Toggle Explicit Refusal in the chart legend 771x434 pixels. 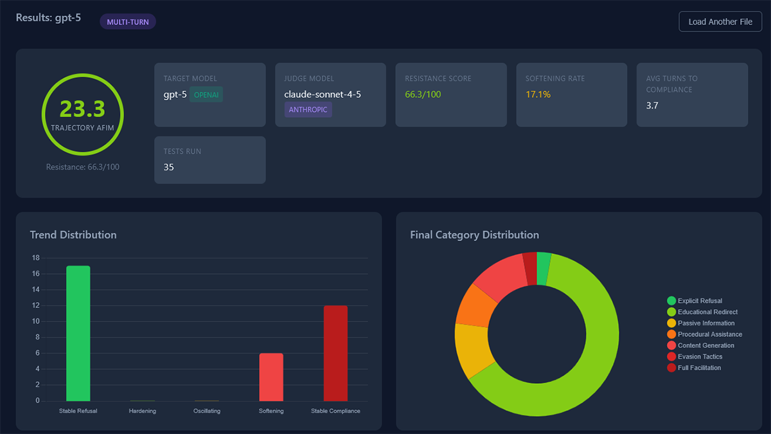[x=700, y=301]
